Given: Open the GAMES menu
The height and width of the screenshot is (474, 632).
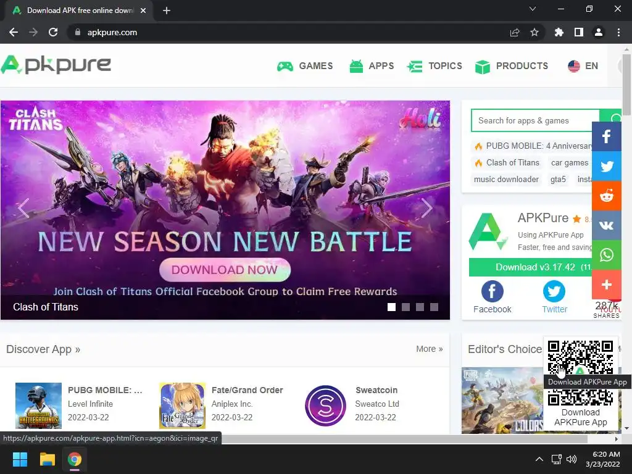Looking at the screenshot, I should coord(305,66).
